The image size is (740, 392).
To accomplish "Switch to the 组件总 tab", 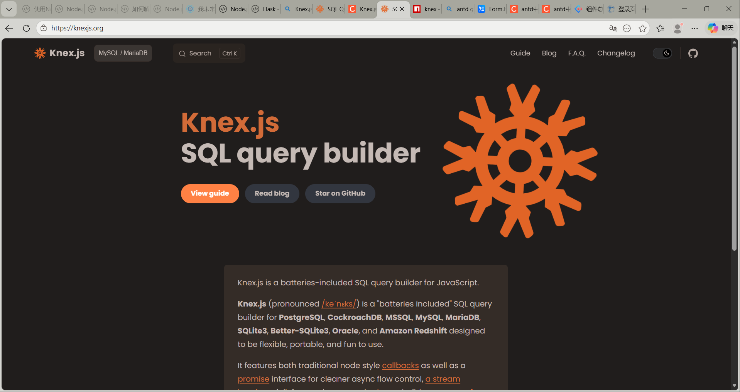I will 588,9.
